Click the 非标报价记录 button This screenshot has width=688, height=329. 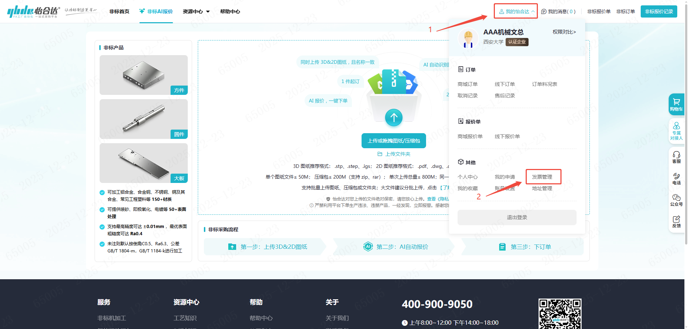pos(659,11)
